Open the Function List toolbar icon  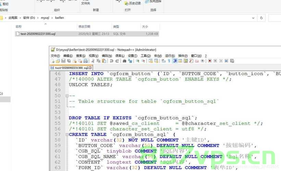(192, 61)
